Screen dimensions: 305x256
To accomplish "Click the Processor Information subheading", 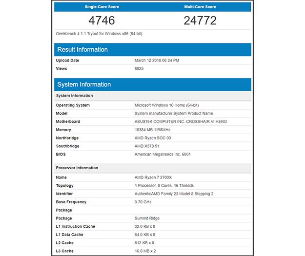I will [77, 168].
